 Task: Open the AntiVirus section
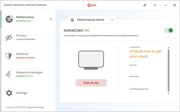tap(22, 54)
